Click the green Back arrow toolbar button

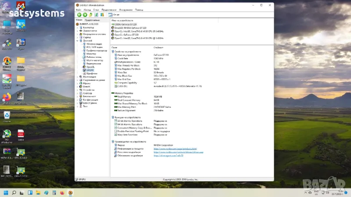point(79,15)
